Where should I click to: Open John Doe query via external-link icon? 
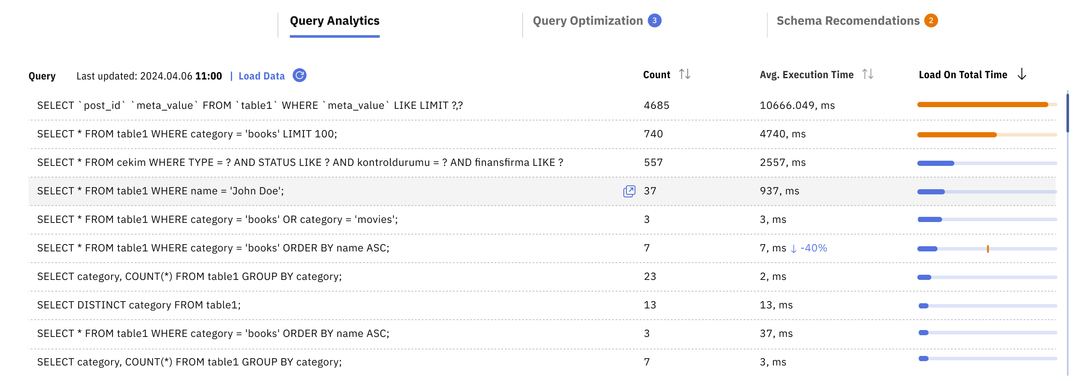pyautogui.click(x=629, y=191)
